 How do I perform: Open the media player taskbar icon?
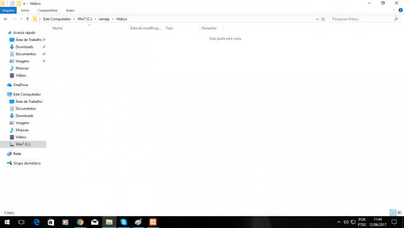point(65,222)
